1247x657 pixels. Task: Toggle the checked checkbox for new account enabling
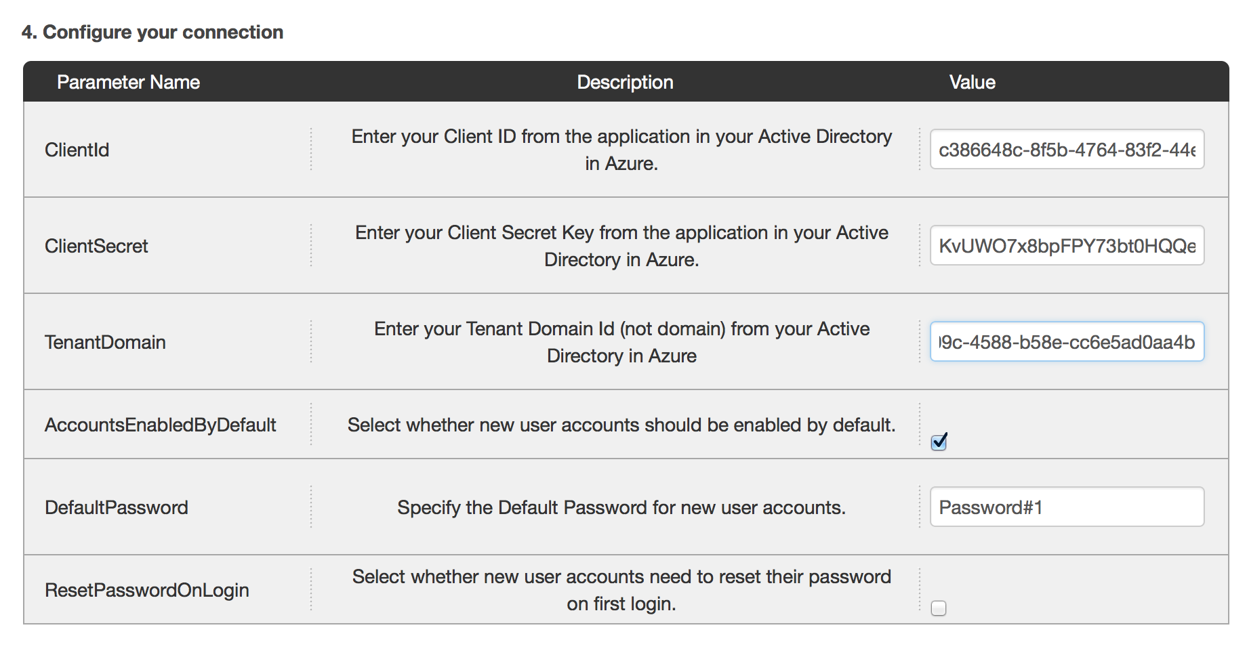click(x=938, y=442)
